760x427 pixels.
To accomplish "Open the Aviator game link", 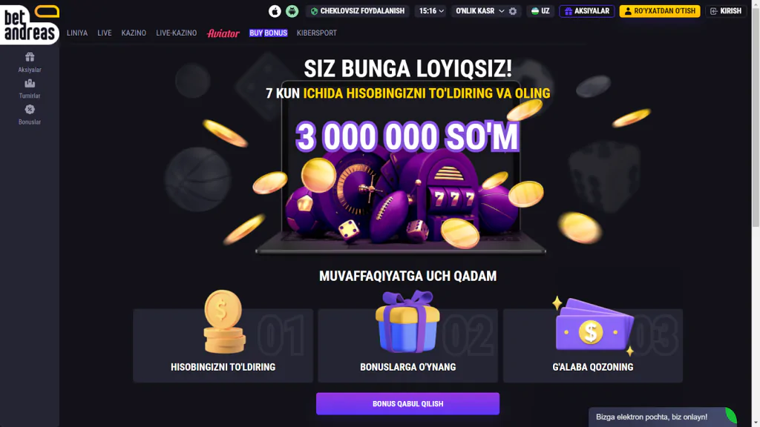I will (x=223, y=33).
